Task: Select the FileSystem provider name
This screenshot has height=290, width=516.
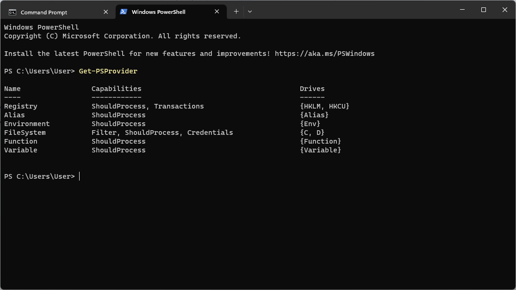Action: coord(25,133)
